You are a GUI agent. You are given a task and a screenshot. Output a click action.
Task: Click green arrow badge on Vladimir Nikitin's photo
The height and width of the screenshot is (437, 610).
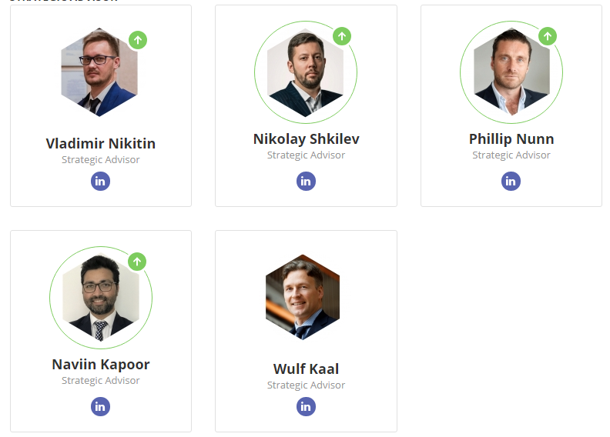(x=138, y=40)
